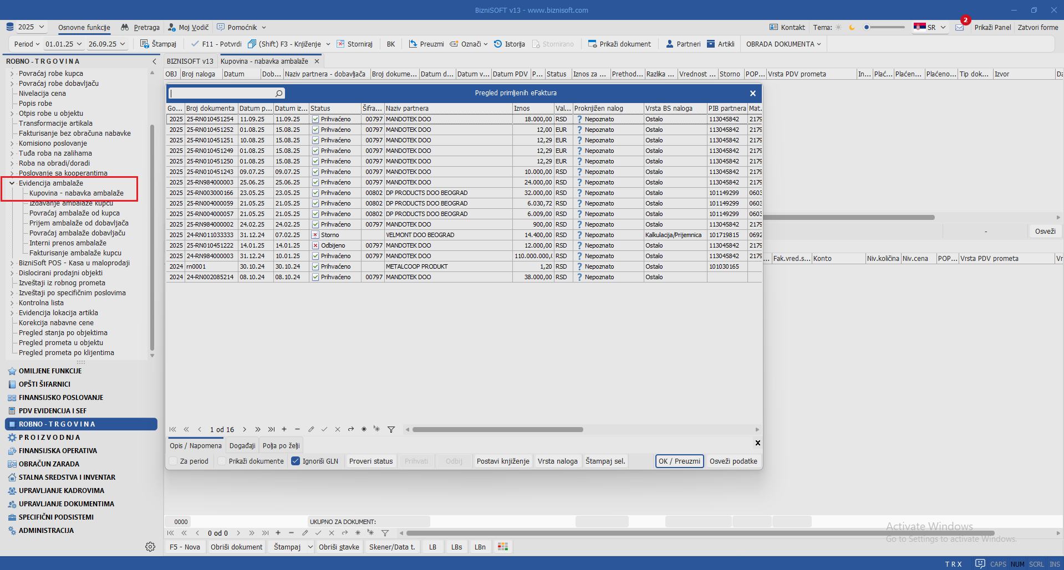Switch to dark theme moon icon
Image resolution: width=1064 pixels, height=570 pixels.
pyautogui.click(x=852, y=27)
